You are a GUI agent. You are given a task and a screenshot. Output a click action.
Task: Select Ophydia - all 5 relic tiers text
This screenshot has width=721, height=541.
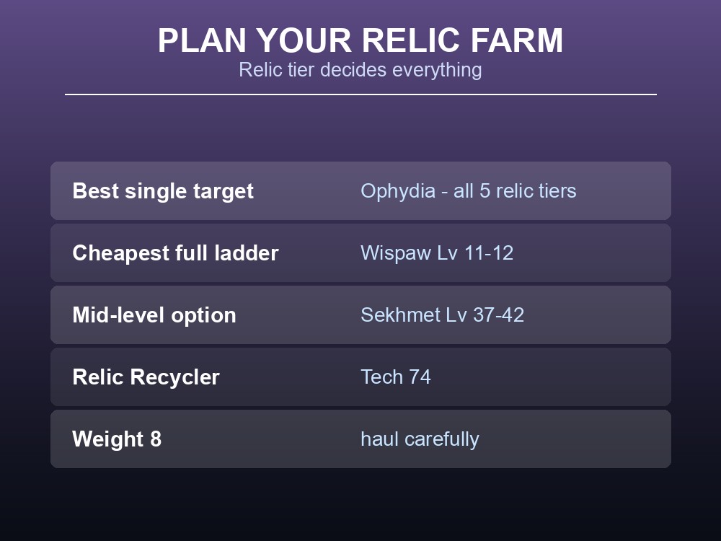pos(468,191)
